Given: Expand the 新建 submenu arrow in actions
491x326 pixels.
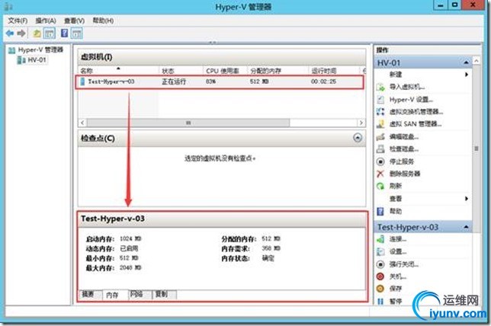Looking at the screenshot, I should [x=467, y=75].
